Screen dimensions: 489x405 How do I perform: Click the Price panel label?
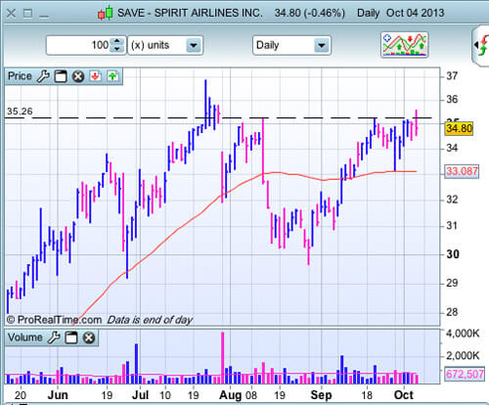(x=20, y=76)
